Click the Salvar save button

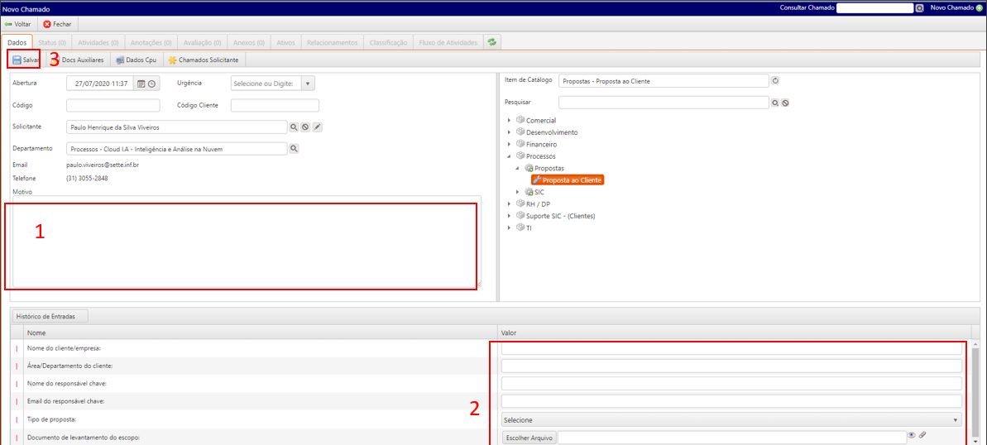25,60
